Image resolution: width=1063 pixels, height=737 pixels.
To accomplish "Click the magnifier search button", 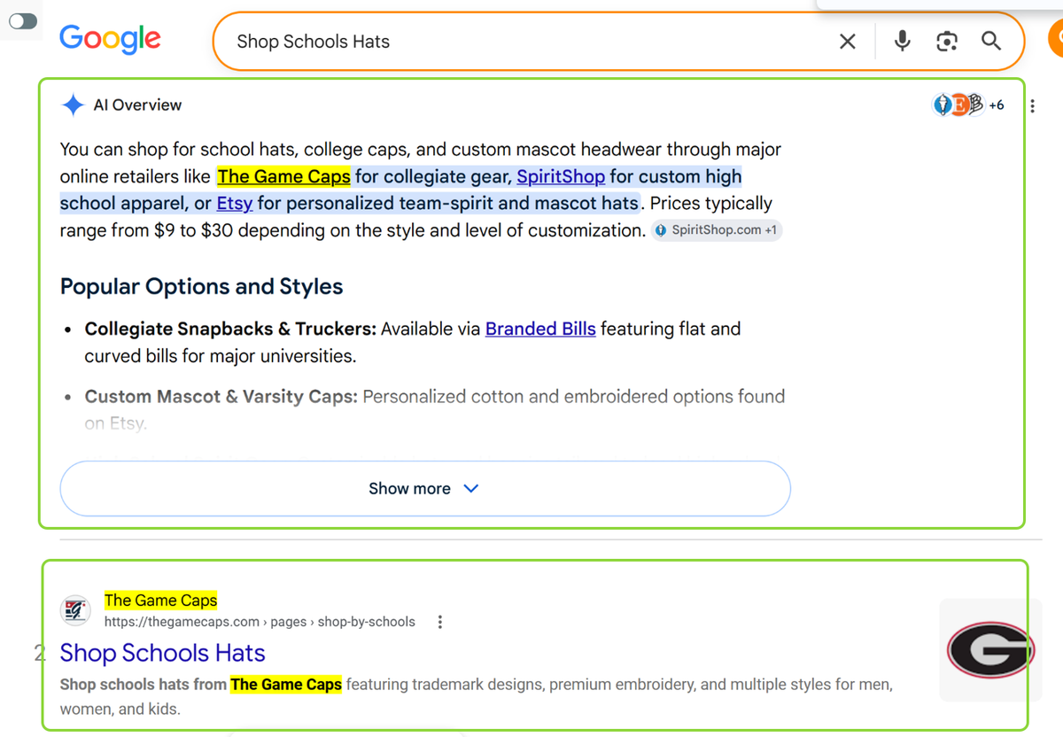I will 991,41.
